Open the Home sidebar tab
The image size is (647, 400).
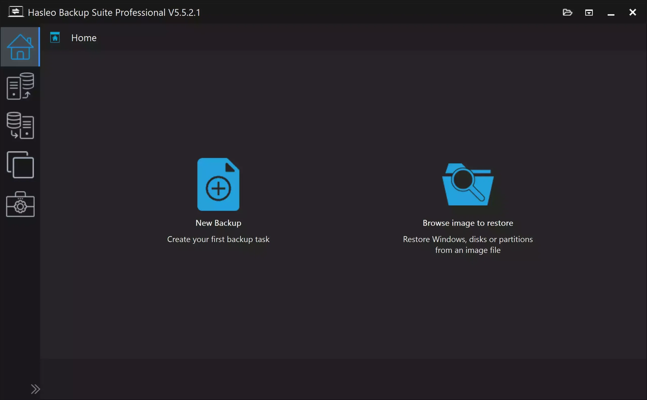[20, 47]
